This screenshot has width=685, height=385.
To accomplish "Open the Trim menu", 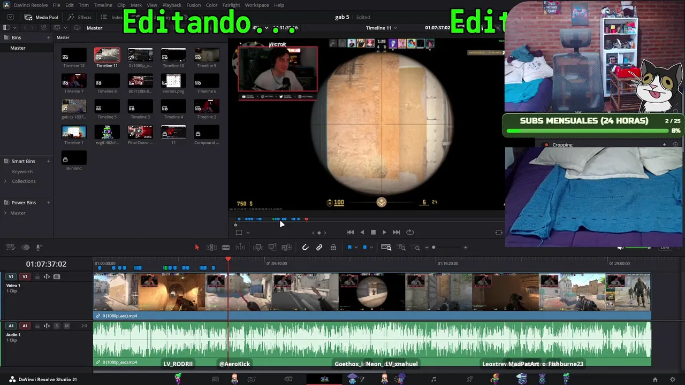I will (x=83, y=5).
